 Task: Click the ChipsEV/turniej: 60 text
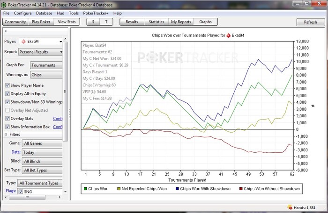(x=99, y=85)
